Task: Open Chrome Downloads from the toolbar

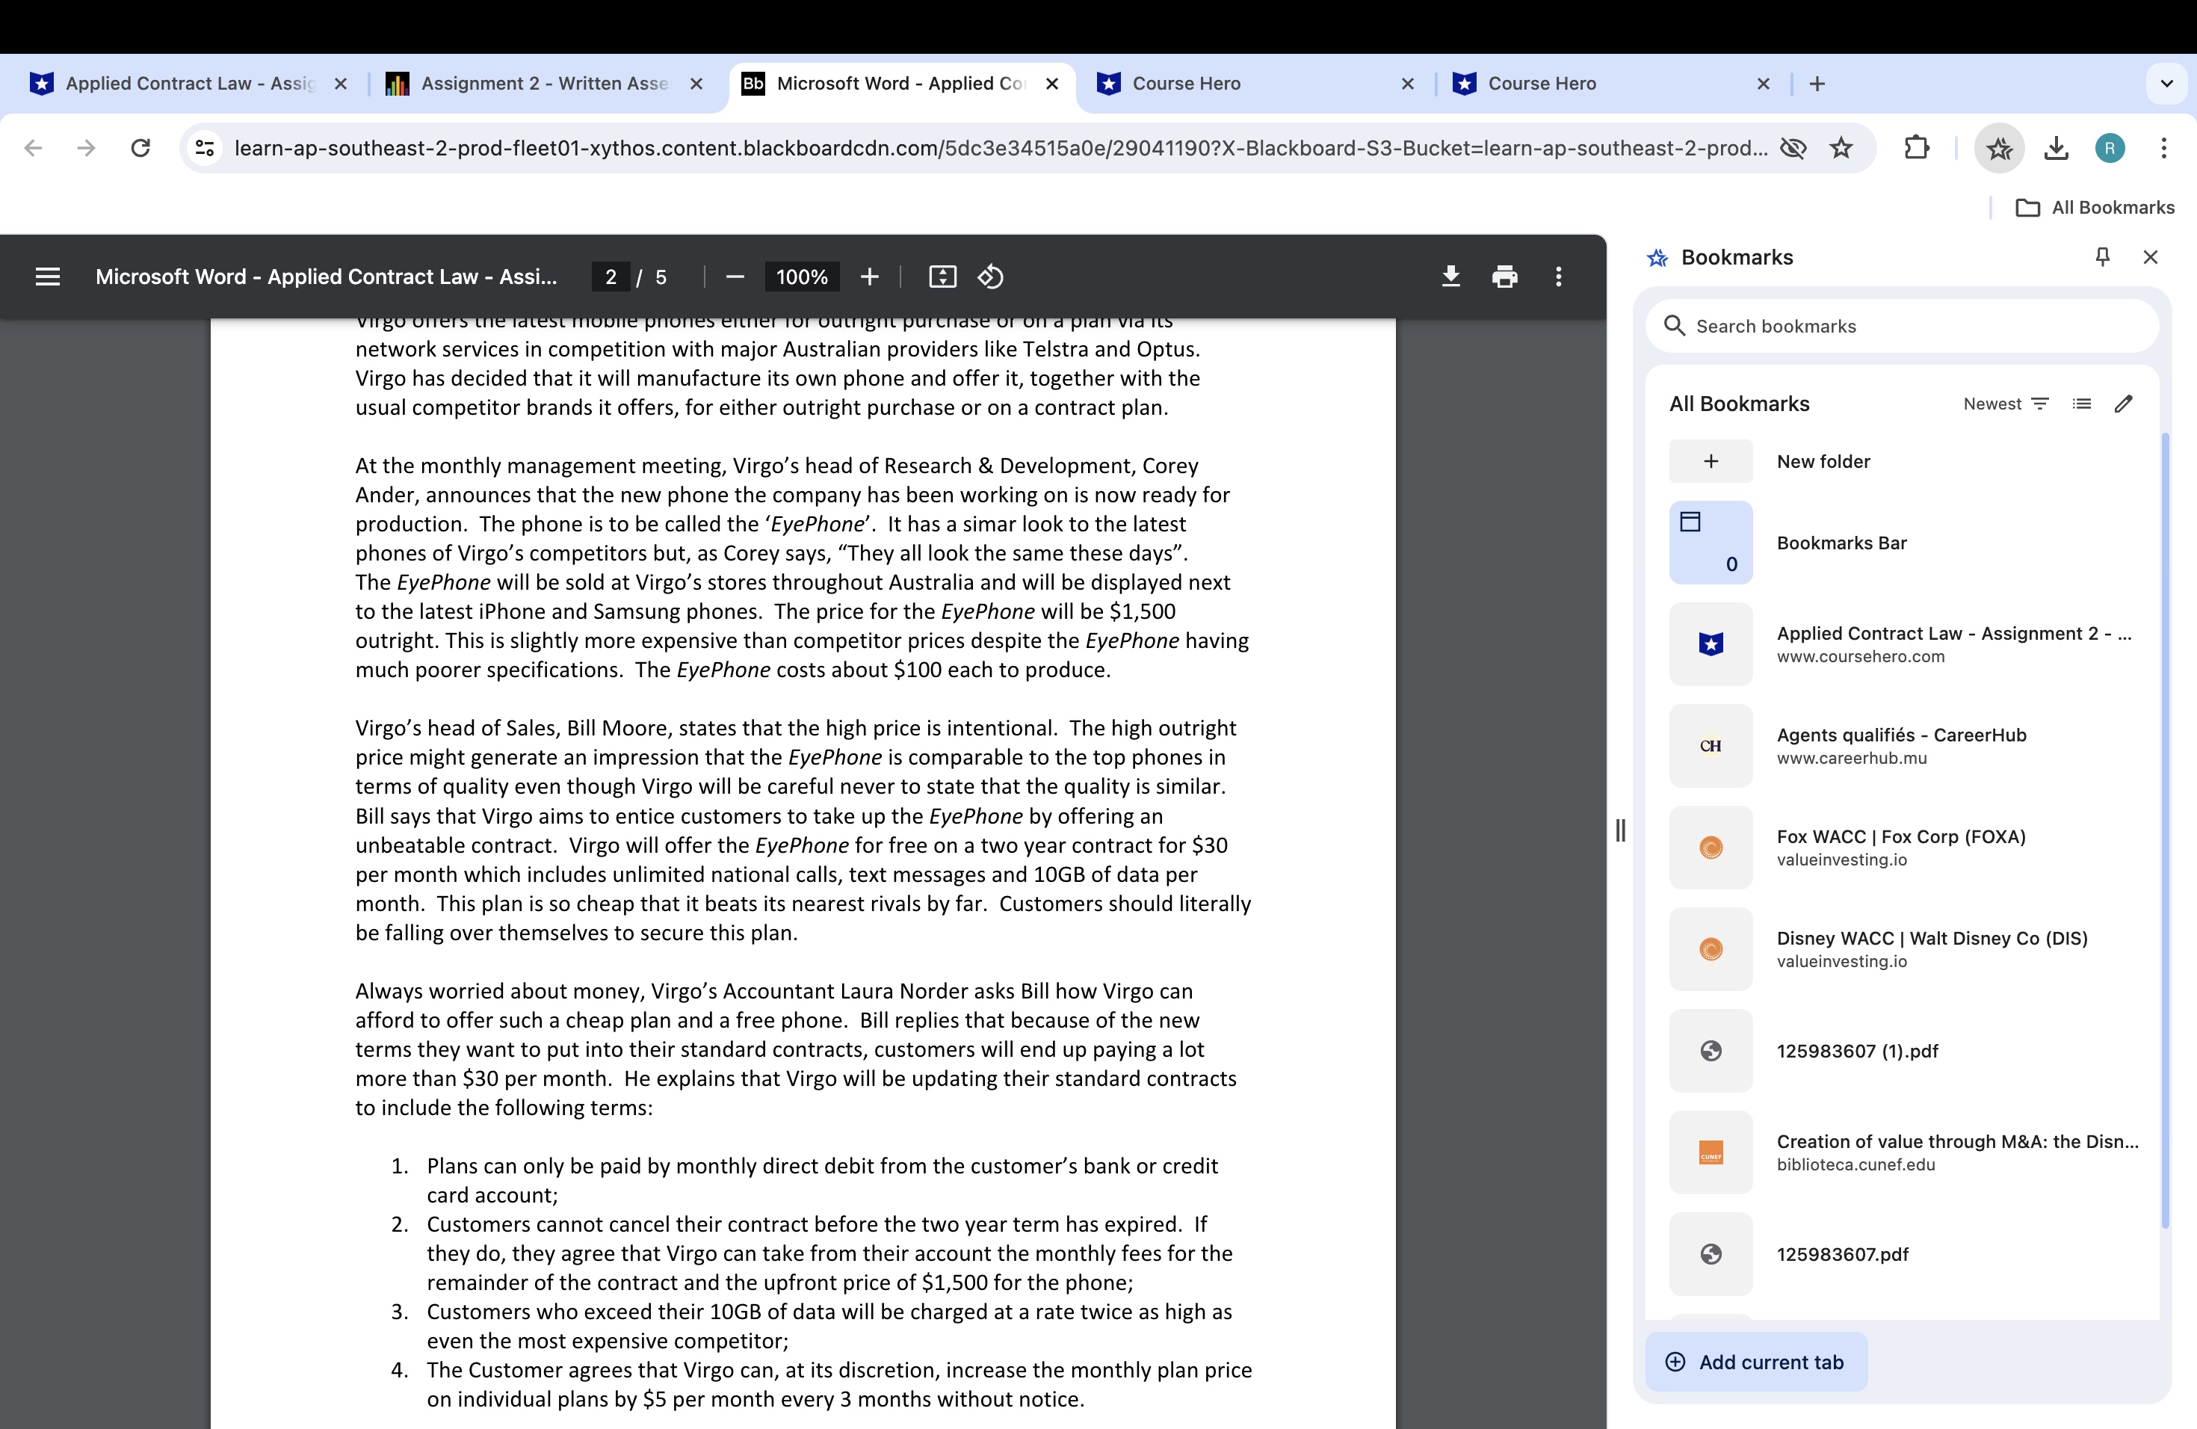Action: pos(2055,148)
